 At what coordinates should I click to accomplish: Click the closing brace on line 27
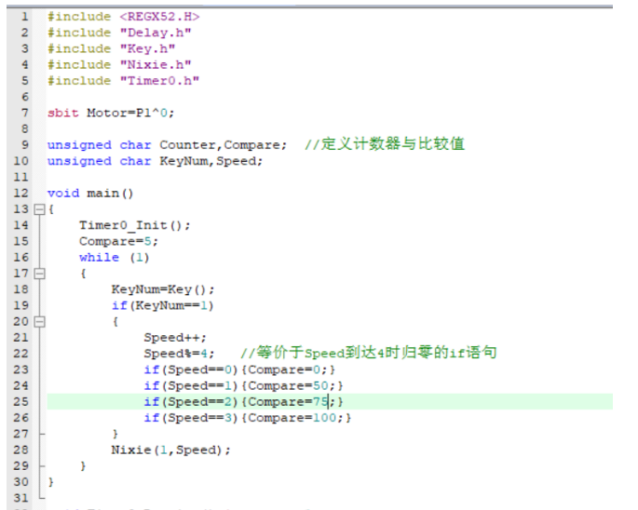[115, 435]
